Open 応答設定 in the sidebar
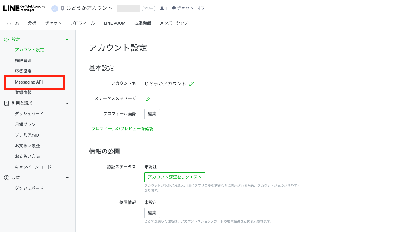The width and height of the screenshot is (420, 232). coord(23,71)
